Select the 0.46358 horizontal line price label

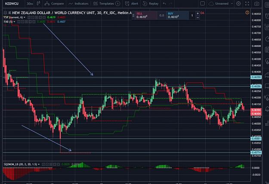click(x=256, y=77)
